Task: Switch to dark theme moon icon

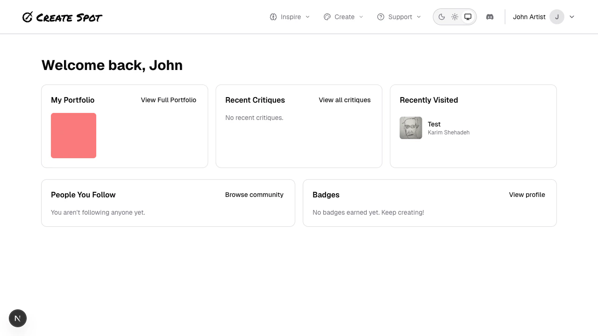Action: click(x=441, y=17)
